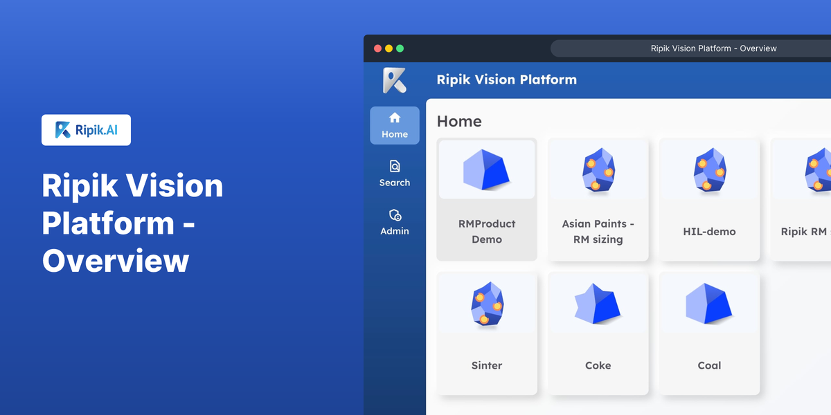Click the HIL-demo rock icon
Image resolution: width=831 pixels, height=415 pixels.
709,169
